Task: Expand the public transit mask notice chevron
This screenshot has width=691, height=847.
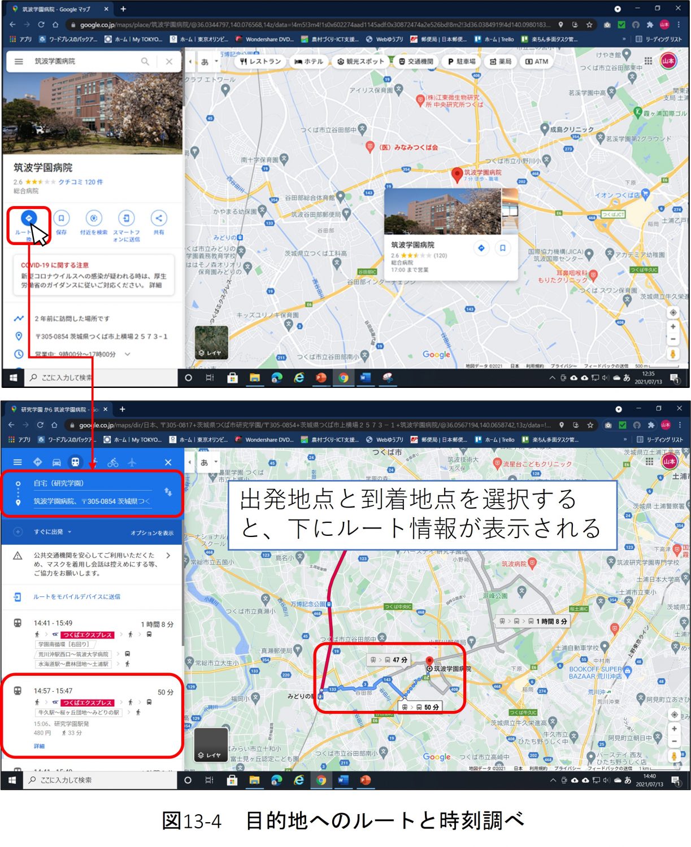Action: click(168, 556)
